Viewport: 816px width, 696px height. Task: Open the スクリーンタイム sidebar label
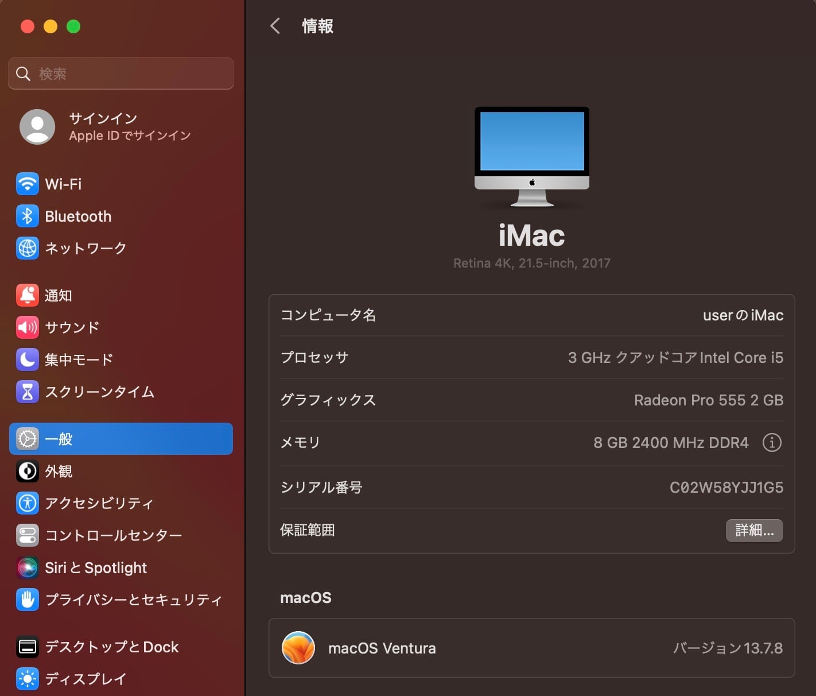(100, 392)
